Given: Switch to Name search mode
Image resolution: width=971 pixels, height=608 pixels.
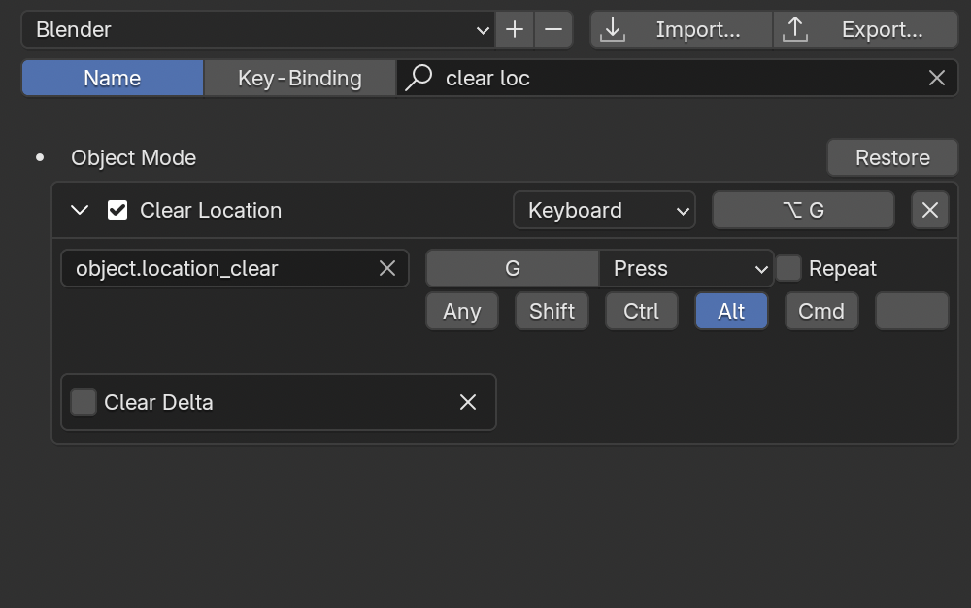Looking at the screenshot, I should tap(113, 78).
